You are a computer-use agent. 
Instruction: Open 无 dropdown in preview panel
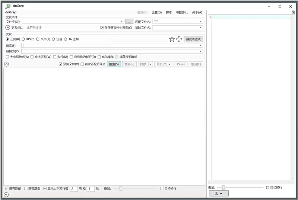(x=219, y=194)
